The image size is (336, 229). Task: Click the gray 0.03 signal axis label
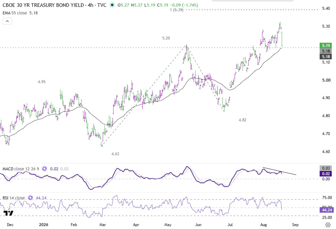326,168
